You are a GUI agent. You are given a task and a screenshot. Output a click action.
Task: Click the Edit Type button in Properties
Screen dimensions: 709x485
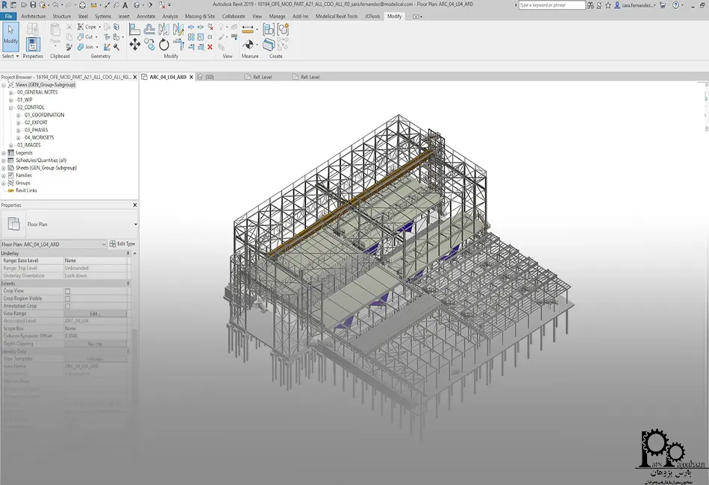click(122, 243)
